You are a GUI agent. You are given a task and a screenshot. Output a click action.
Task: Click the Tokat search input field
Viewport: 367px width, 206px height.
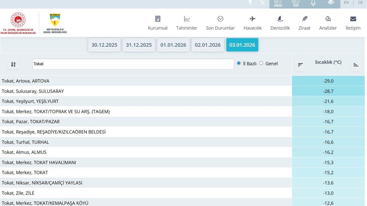point(133,64)
